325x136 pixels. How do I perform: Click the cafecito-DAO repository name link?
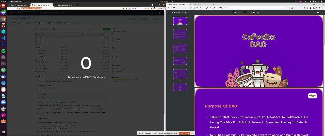[25, 18]
